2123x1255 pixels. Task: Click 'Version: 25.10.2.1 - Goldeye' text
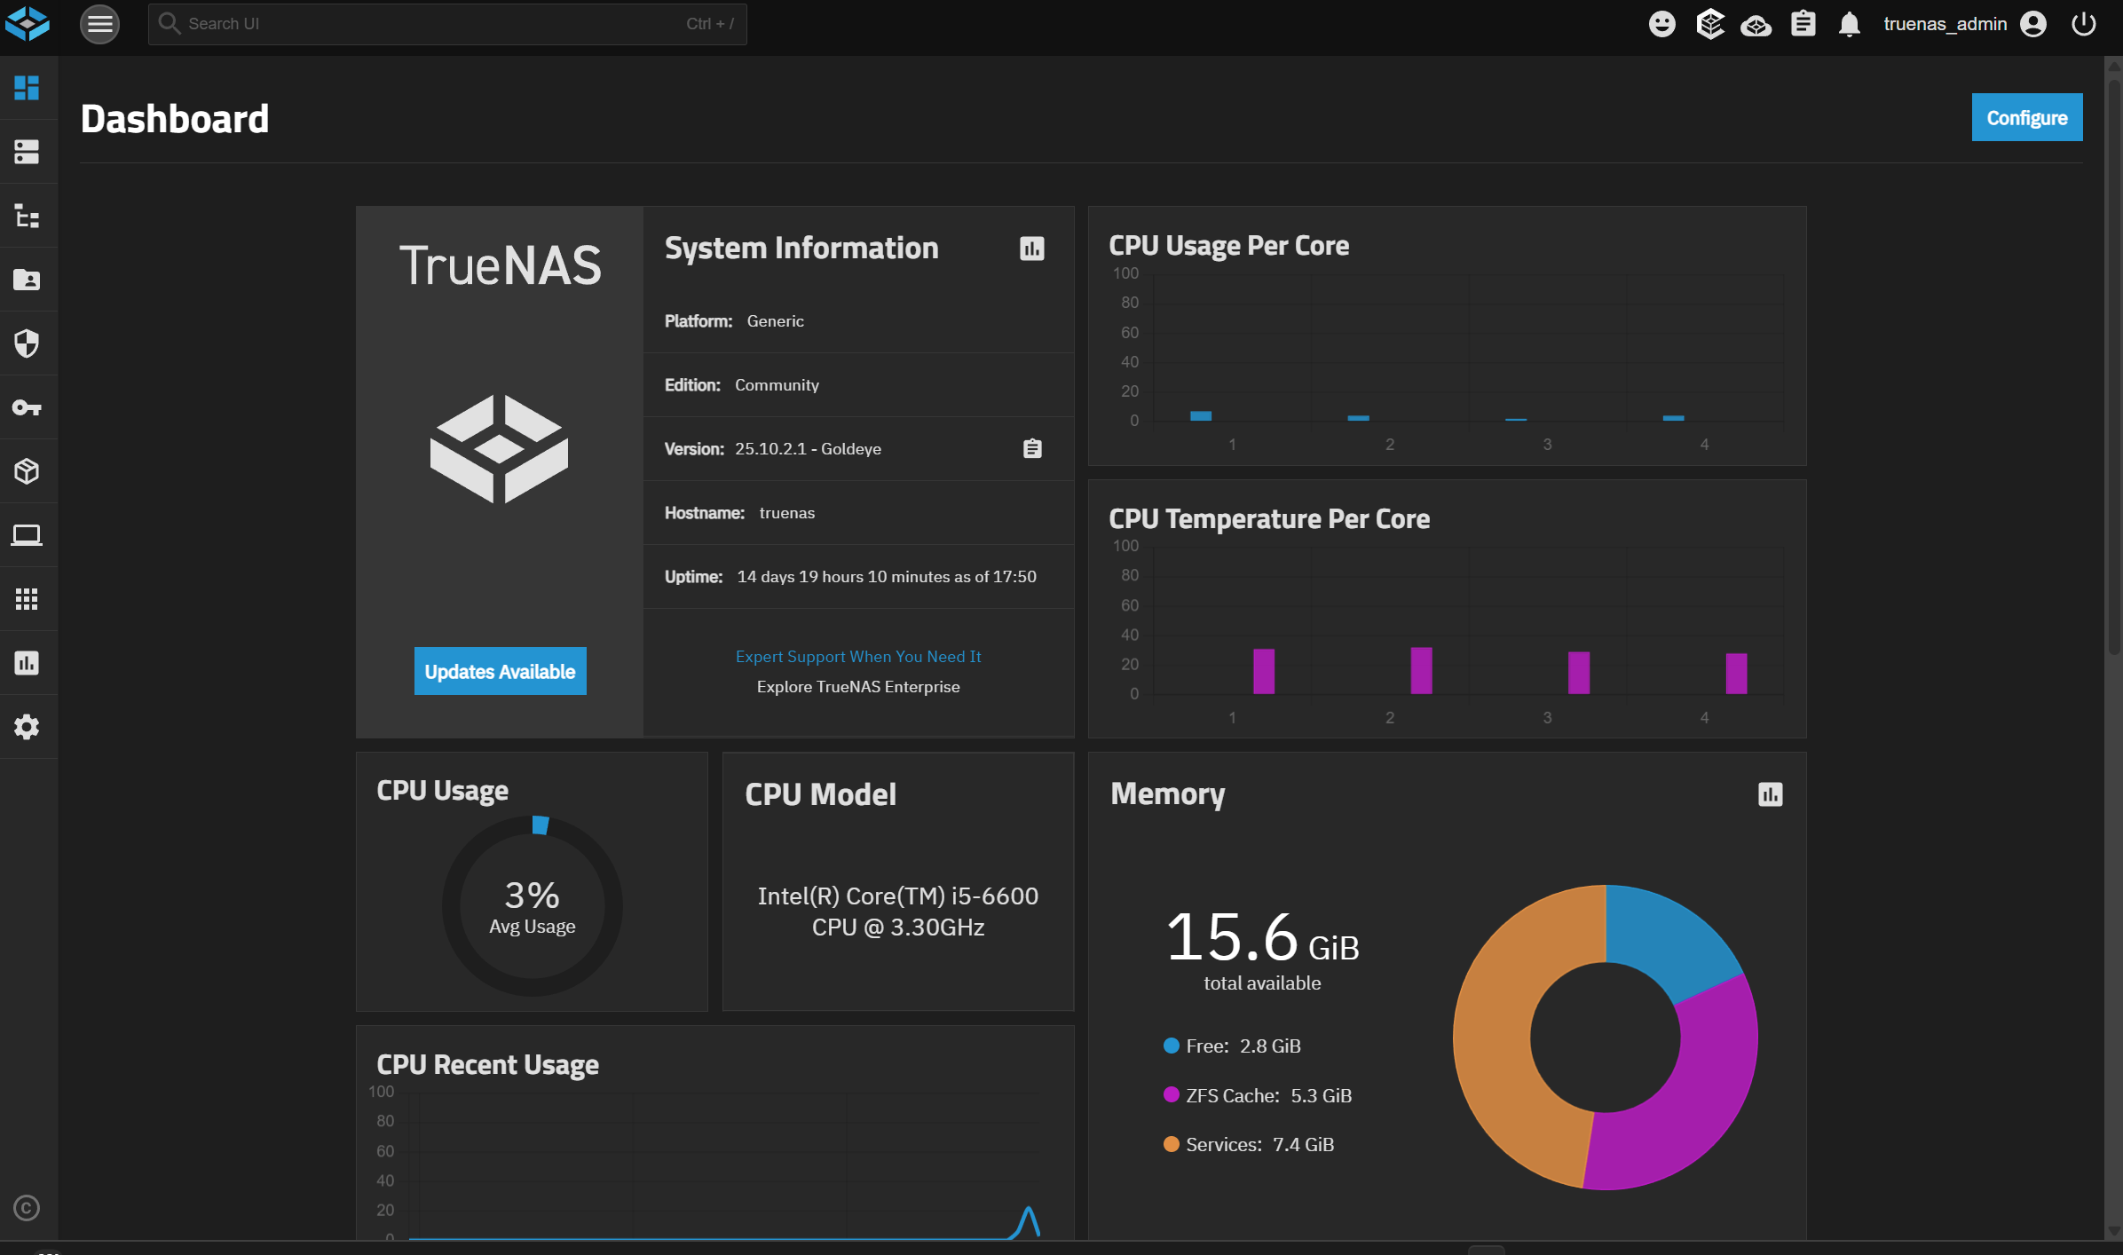[773, 449]
